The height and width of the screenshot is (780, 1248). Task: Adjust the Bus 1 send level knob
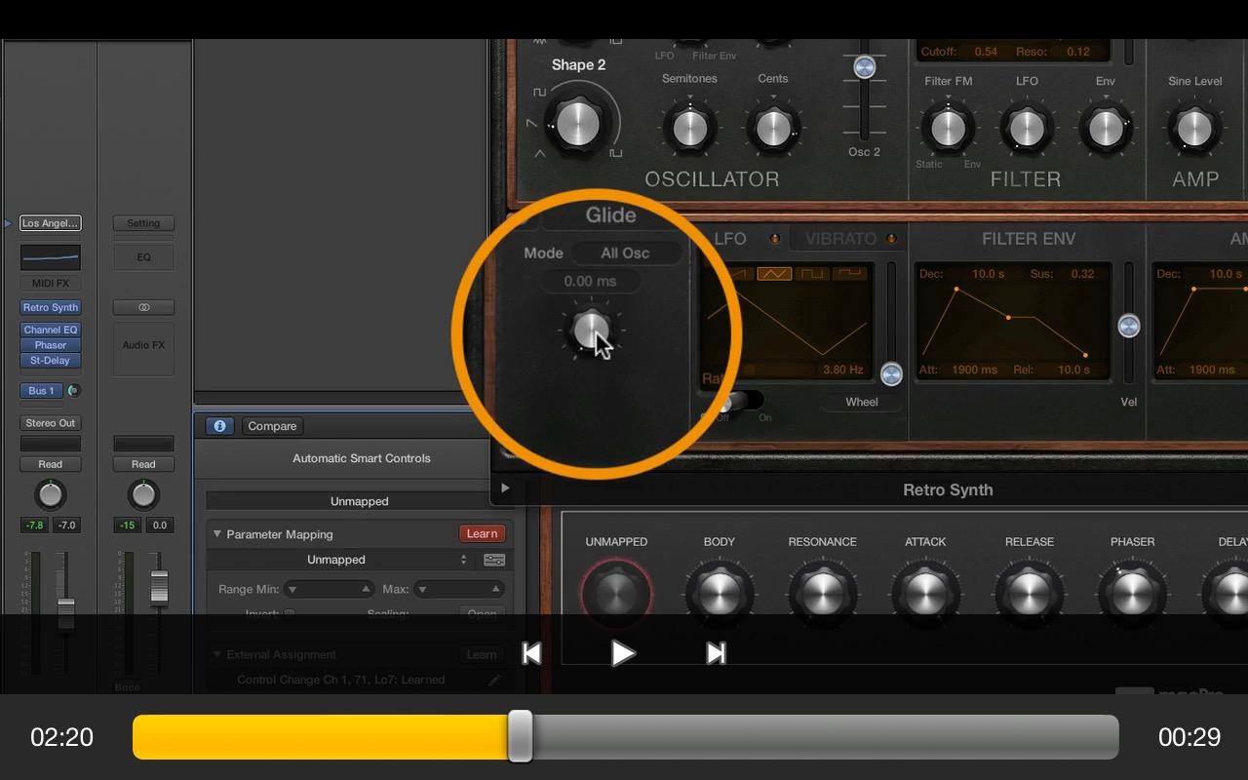pos(73,391)
